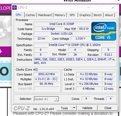Image resolution: width=121 pixels, height=116 pixels.
Task: Click the Revision value E1/L1
Action: [108, 55]
